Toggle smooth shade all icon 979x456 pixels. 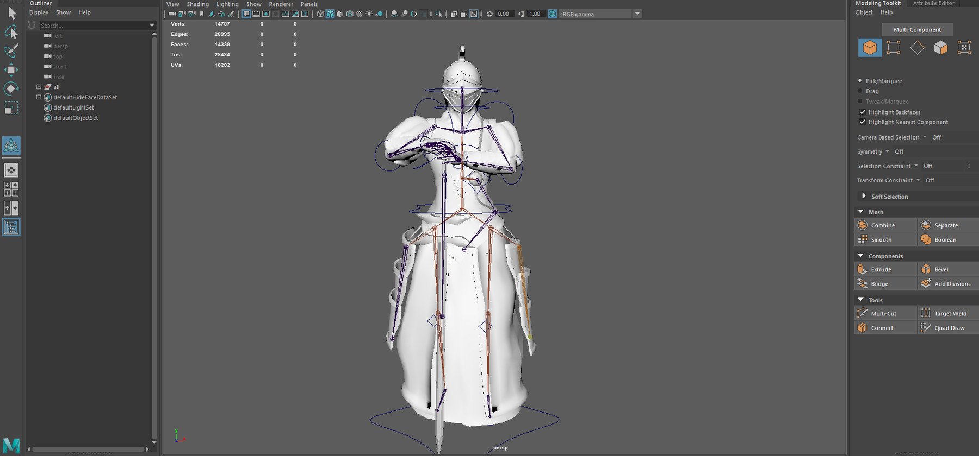(x=330, y=14)
